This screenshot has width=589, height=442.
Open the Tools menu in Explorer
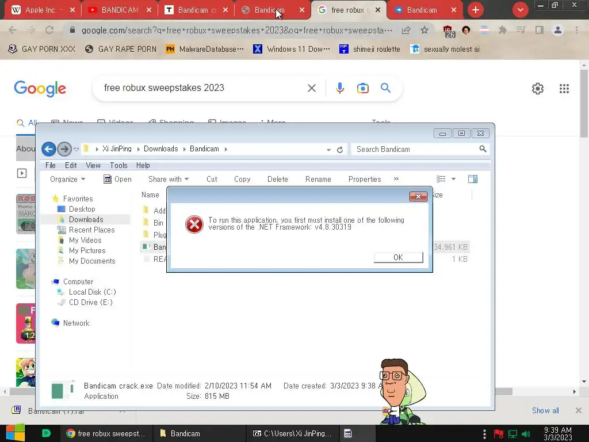pos(118,165)
